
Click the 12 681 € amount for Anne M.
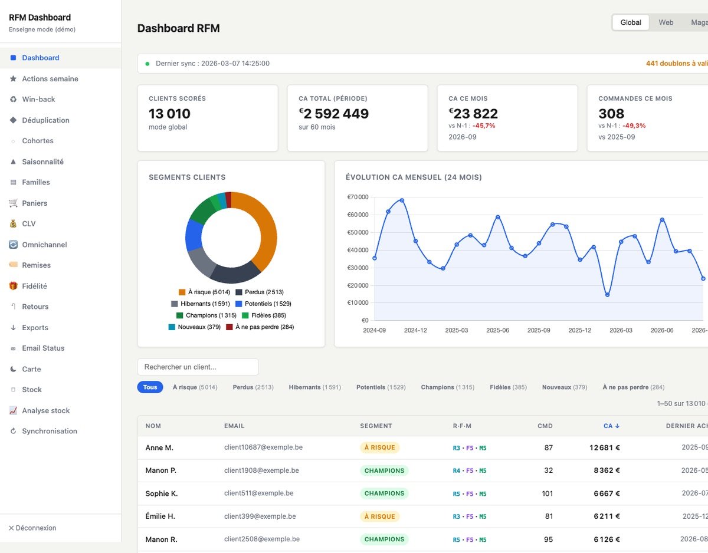(605, 447)
